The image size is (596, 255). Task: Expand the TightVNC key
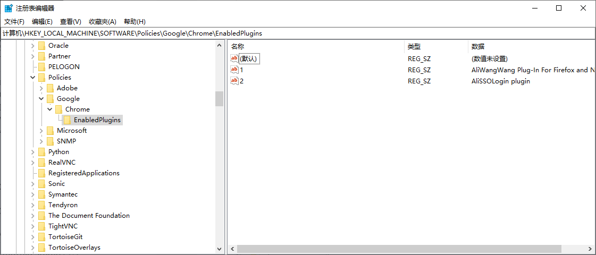click(33, 226)
